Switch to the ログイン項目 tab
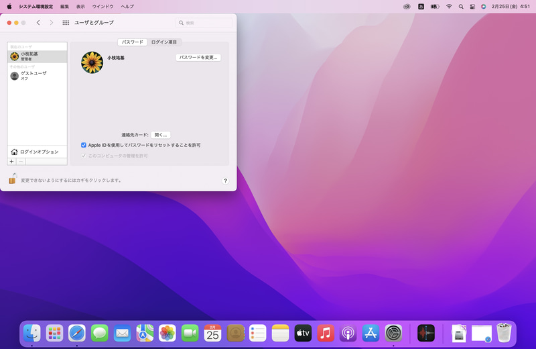Viewport: 536px width, 349px height. (x=164, y=42)
